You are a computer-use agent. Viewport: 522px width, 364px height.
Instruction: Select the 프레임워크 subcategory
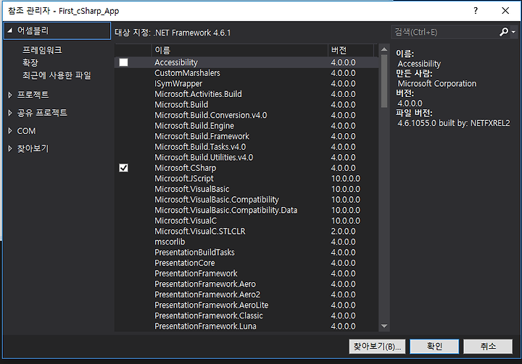point(42,50)
